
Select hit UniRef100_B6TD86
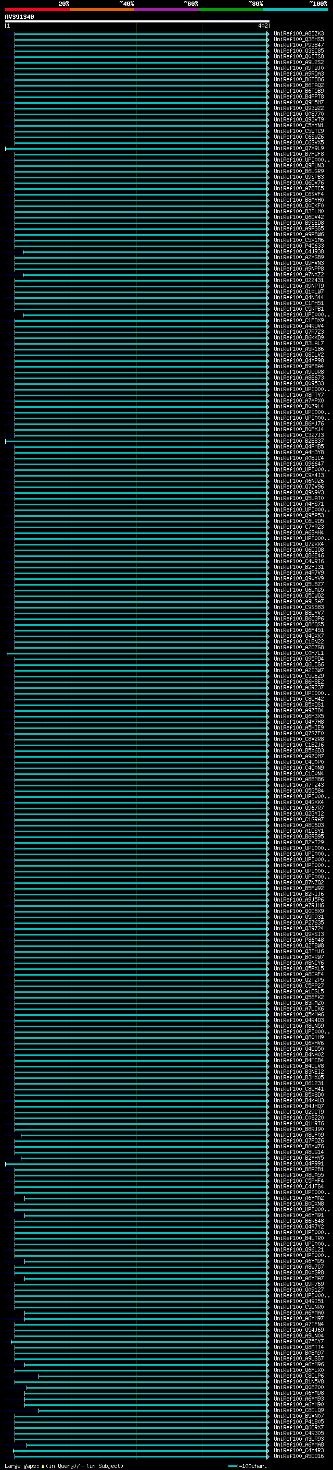click(299, 79)
